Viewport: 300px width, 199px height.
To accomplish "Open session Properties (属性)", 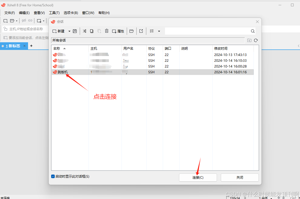I will point(118,31).
